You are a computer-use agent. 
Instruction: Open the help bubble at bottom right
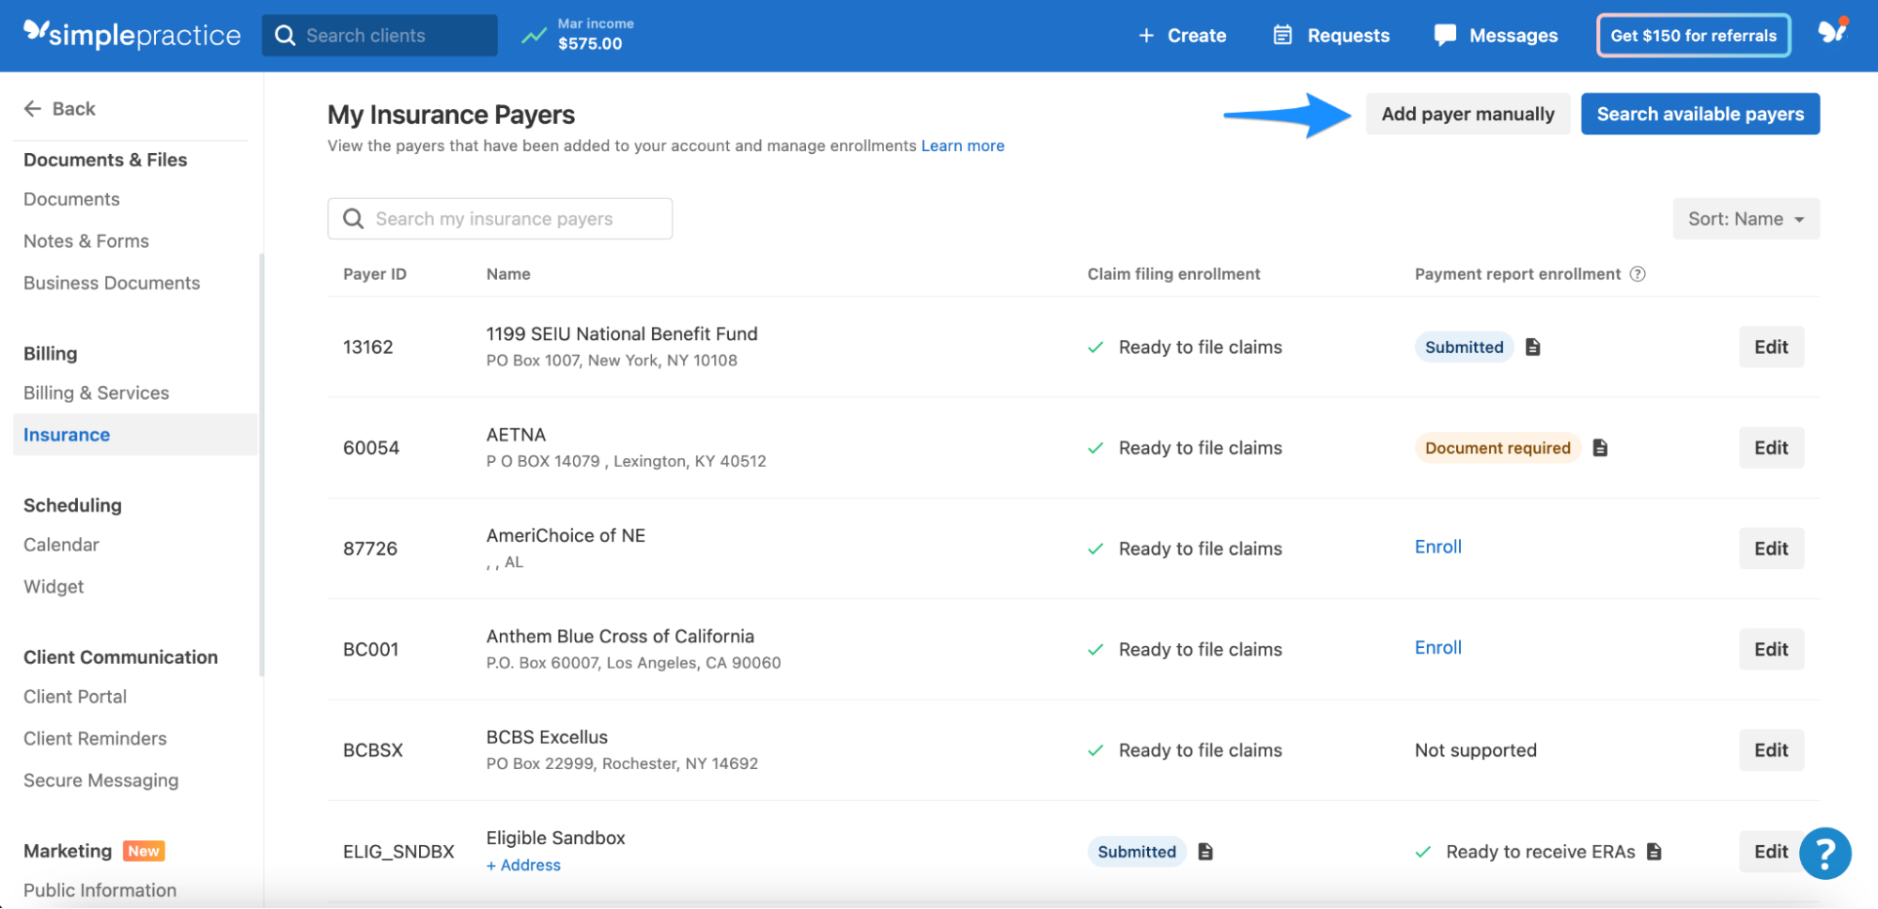(x=1825, y=853)
